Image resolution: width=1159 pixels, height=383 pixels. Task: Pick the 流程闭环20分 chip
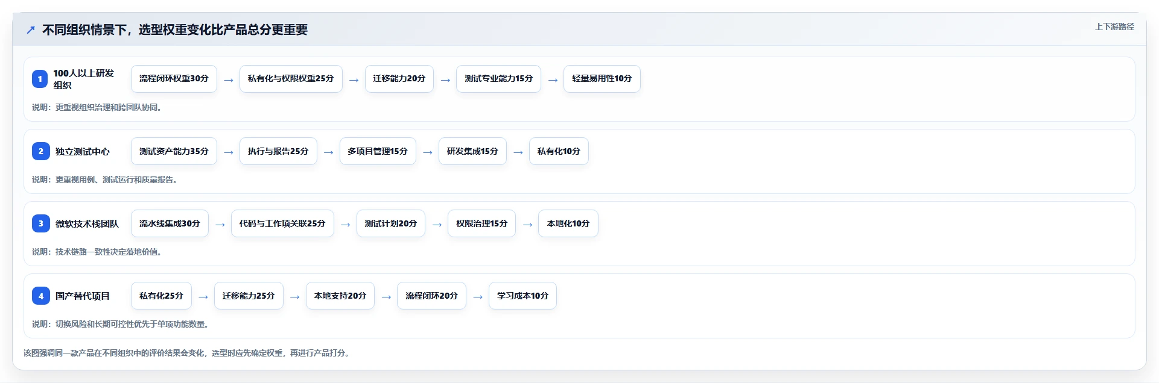point(431,296)
